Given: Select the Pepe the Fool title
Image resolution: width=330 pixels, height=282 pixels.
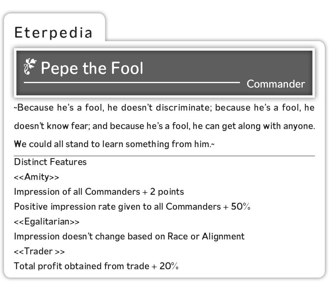Looking at the screenshot, I should (92, 68).
